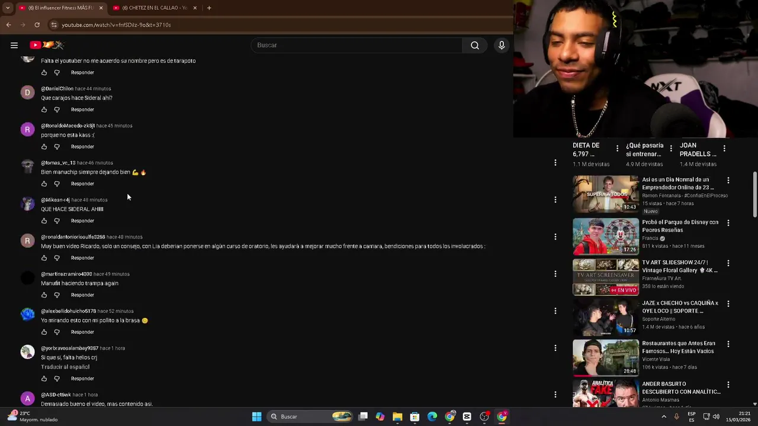Screen dimensions: 758x426
Task: Open more options for Restaurantes video
Action: click(728, 344)
